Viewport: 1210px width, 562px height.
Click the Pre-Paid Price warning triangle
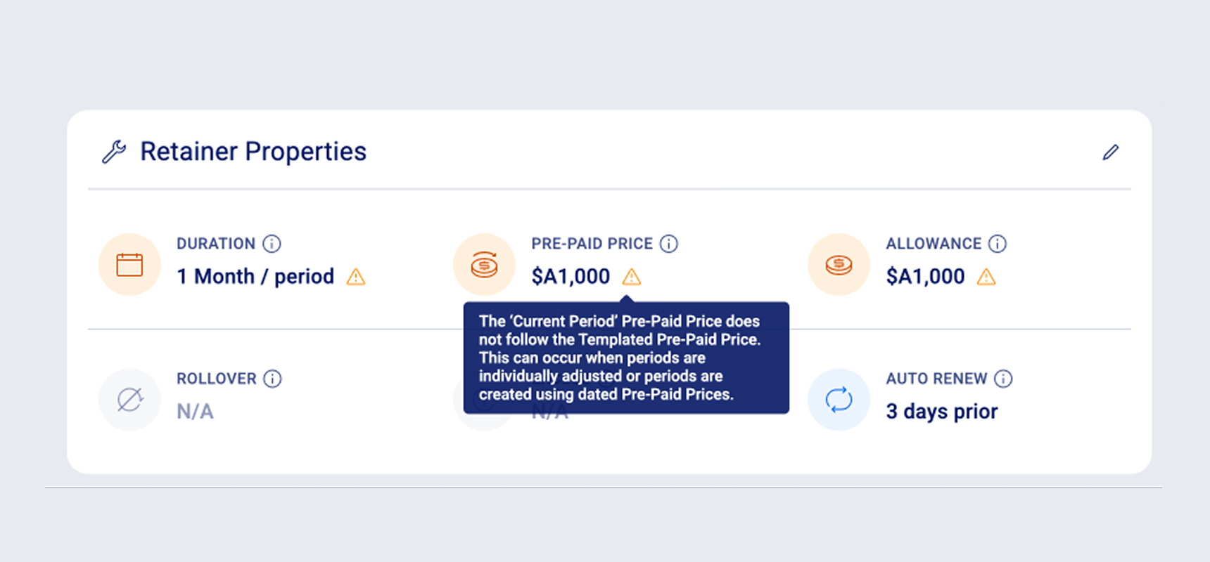pyautogui.click(x=632, y=277)
